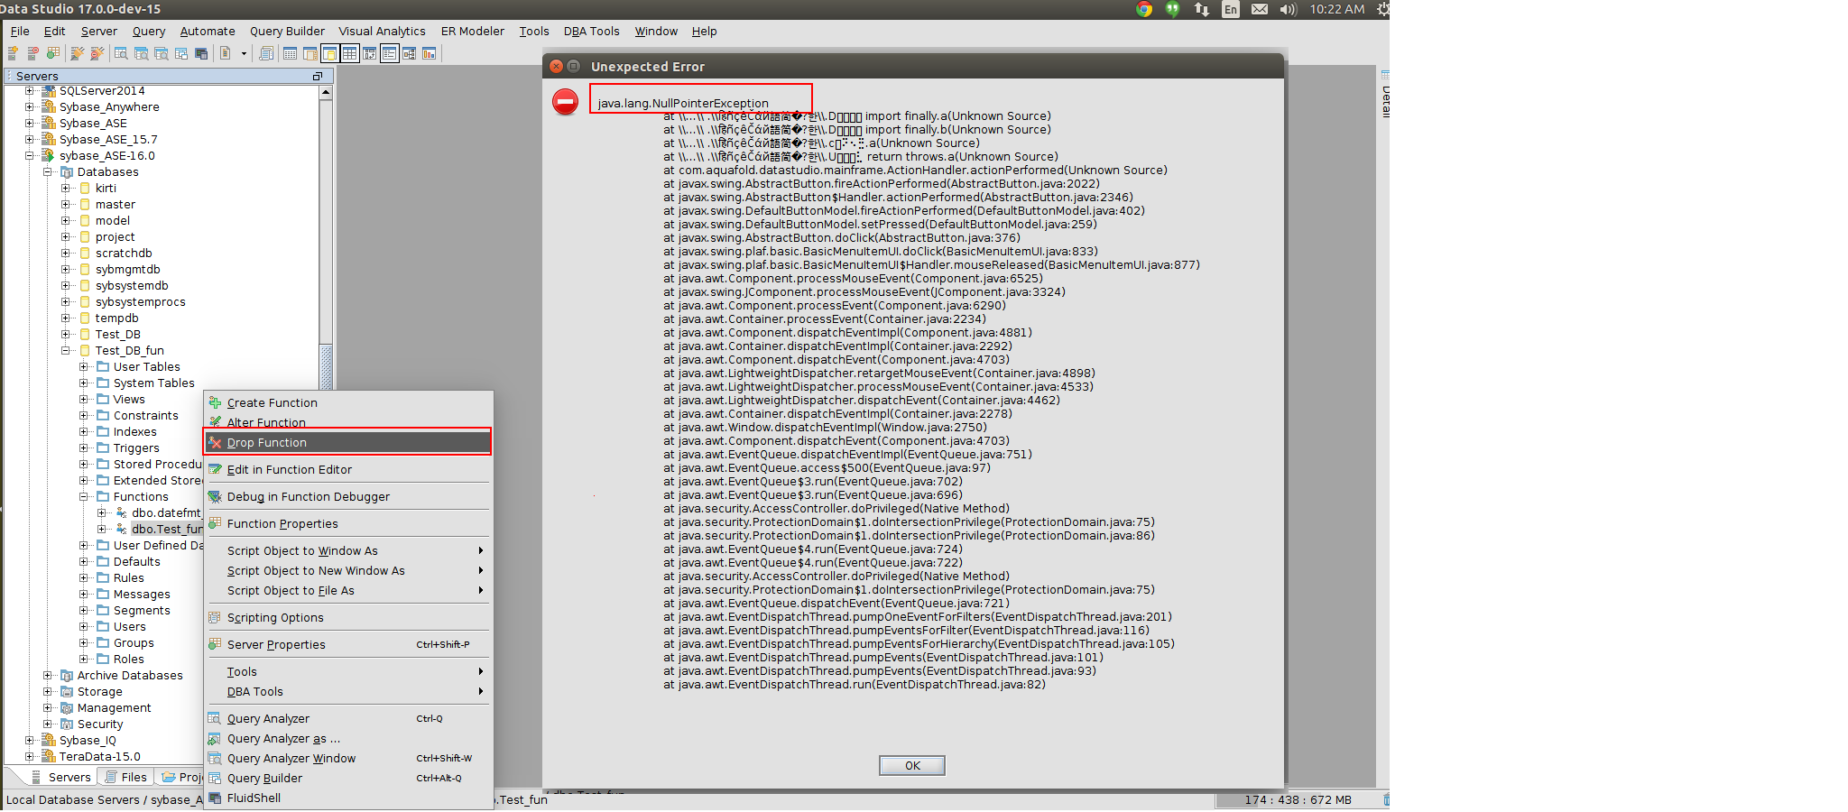Click the scroll-up arrow of Servers tree
This screenshot has width=1848, height=812.
coord(326,92)
